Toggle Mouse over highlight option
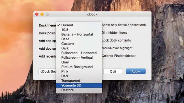The height and width of the screenshot is (103, 184). pyautogui.click(x=117, y=48)
